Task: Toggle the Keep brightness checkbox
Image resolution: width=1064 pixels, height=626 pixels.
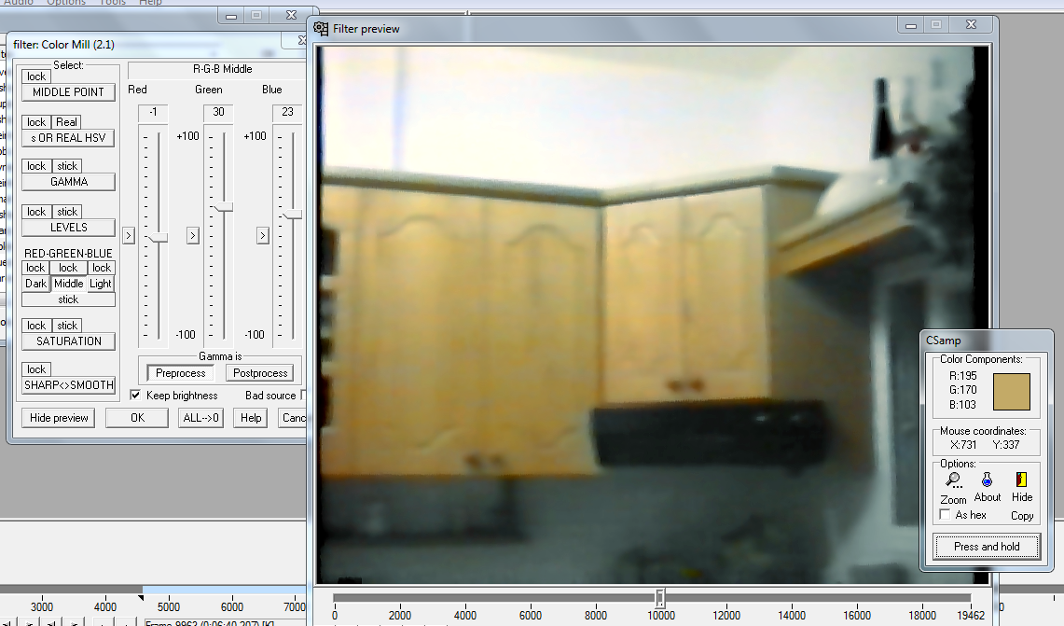Action: [135, 396]
